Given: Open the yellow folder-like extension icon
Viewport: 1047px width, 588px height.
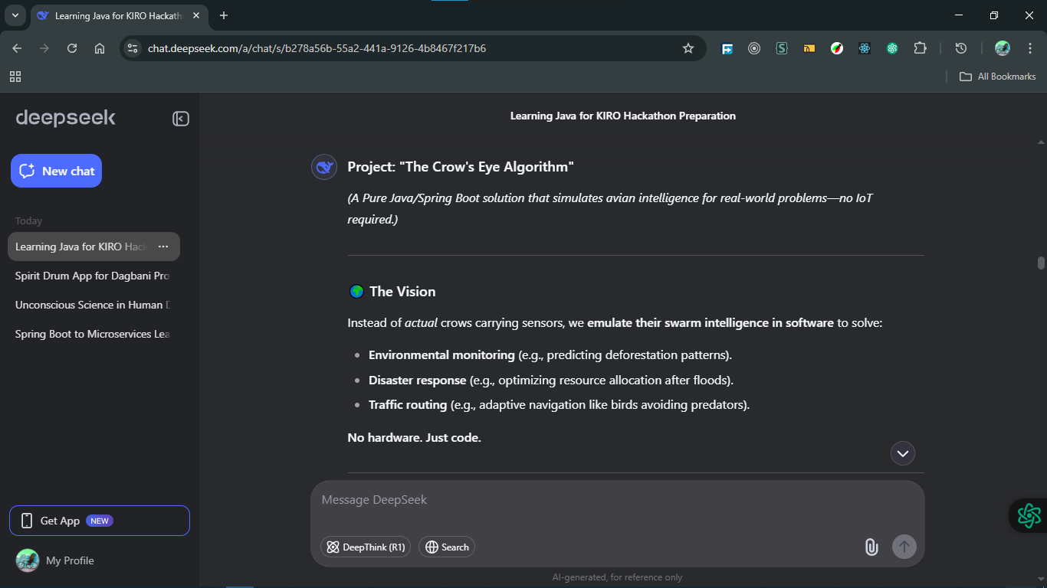Looking at the screenshot, I should [x=809, y=48].
